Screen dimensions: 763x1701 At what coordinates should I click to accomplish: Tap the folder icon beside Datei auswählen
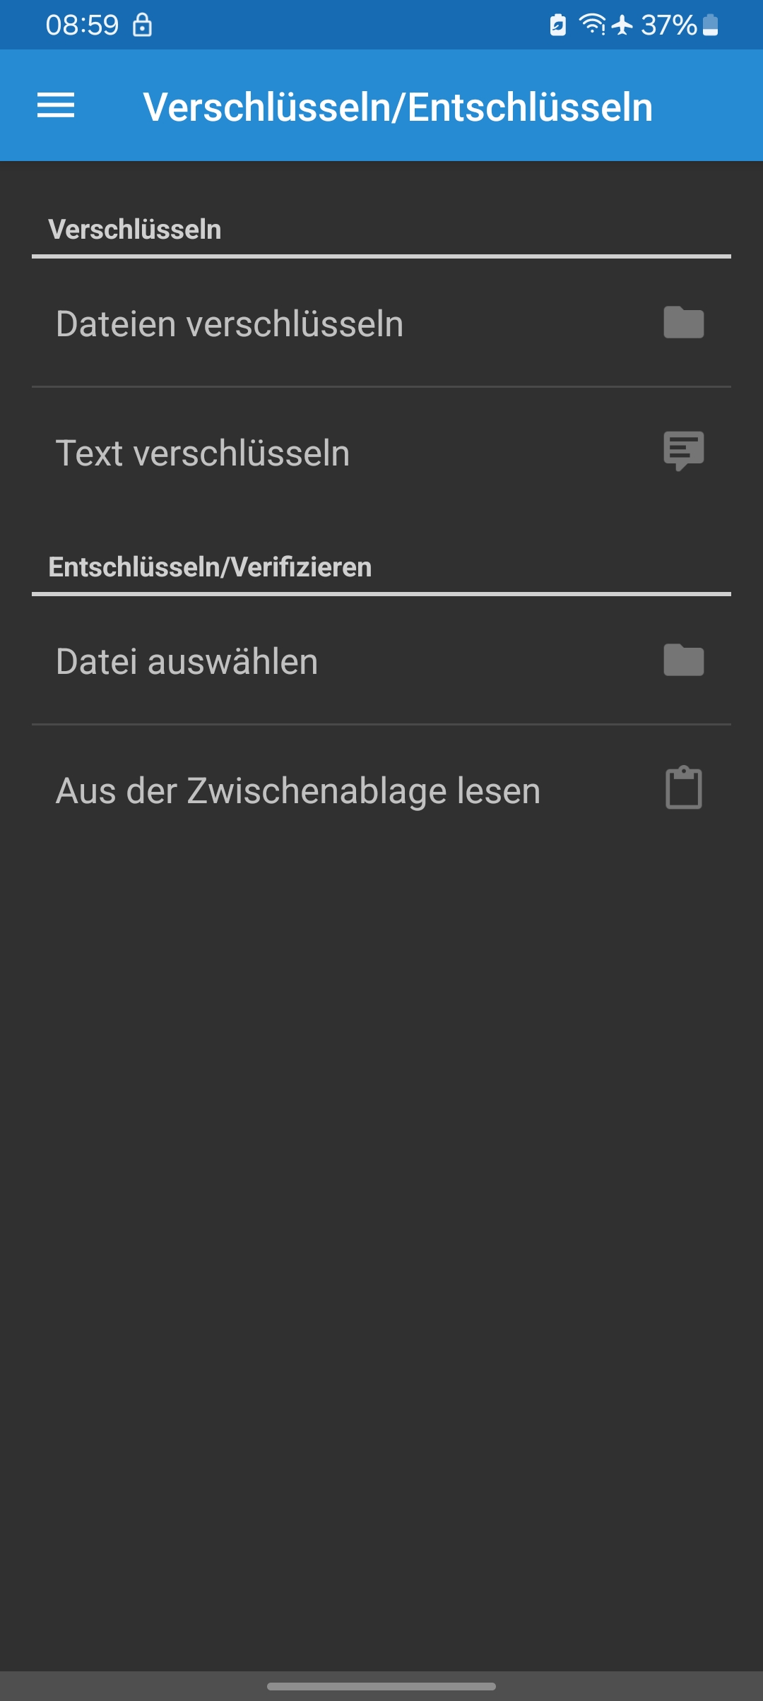click(684, 660)
